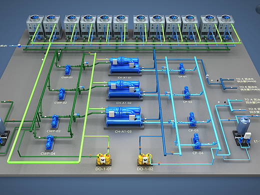260x195 pixels.
Task: Click the "DO-1-01" text label
Action: tap(103, 169)
